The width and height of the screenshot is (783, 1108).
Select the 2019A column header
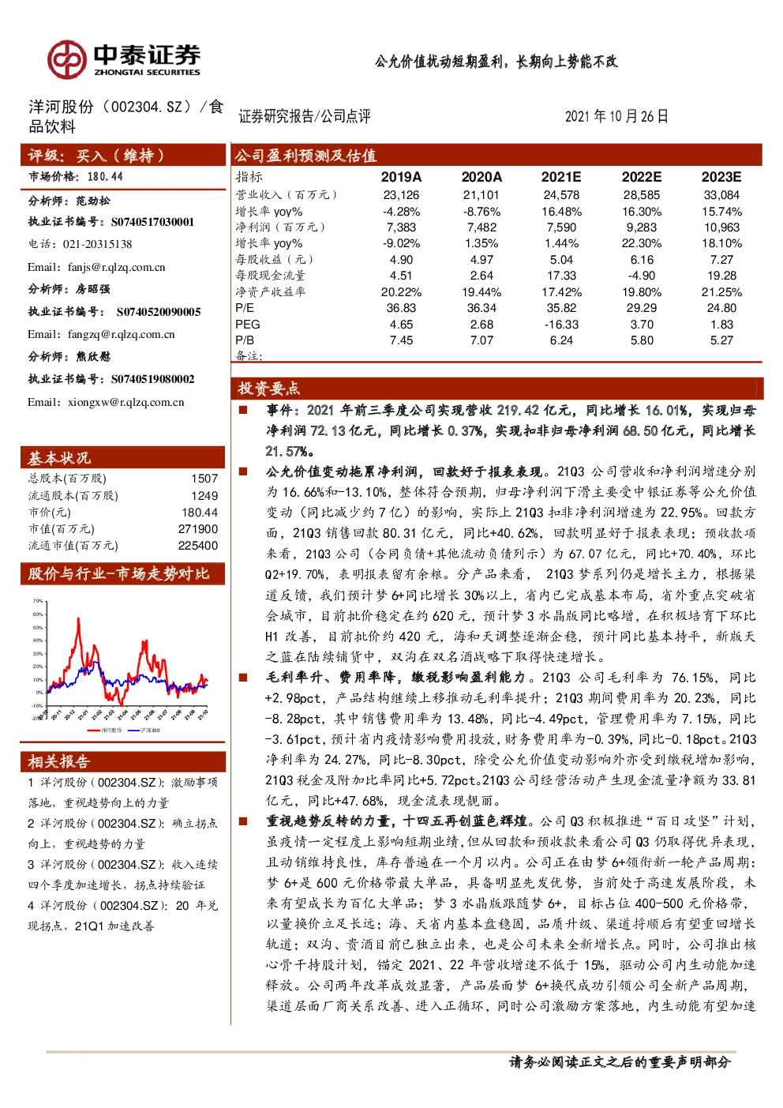point(401,177)
